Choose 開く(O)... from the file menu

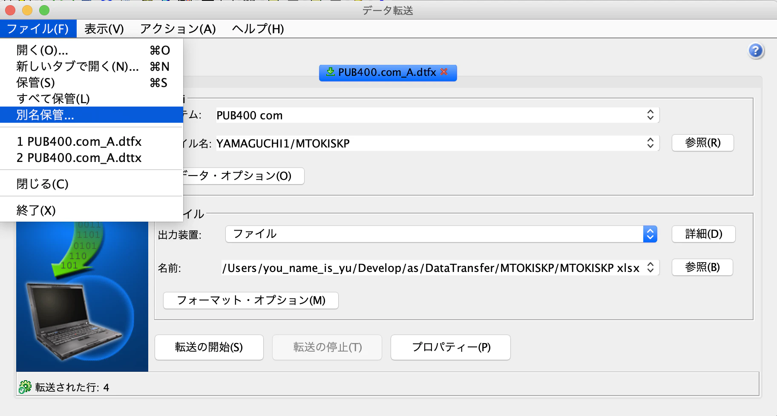point(92,50)
